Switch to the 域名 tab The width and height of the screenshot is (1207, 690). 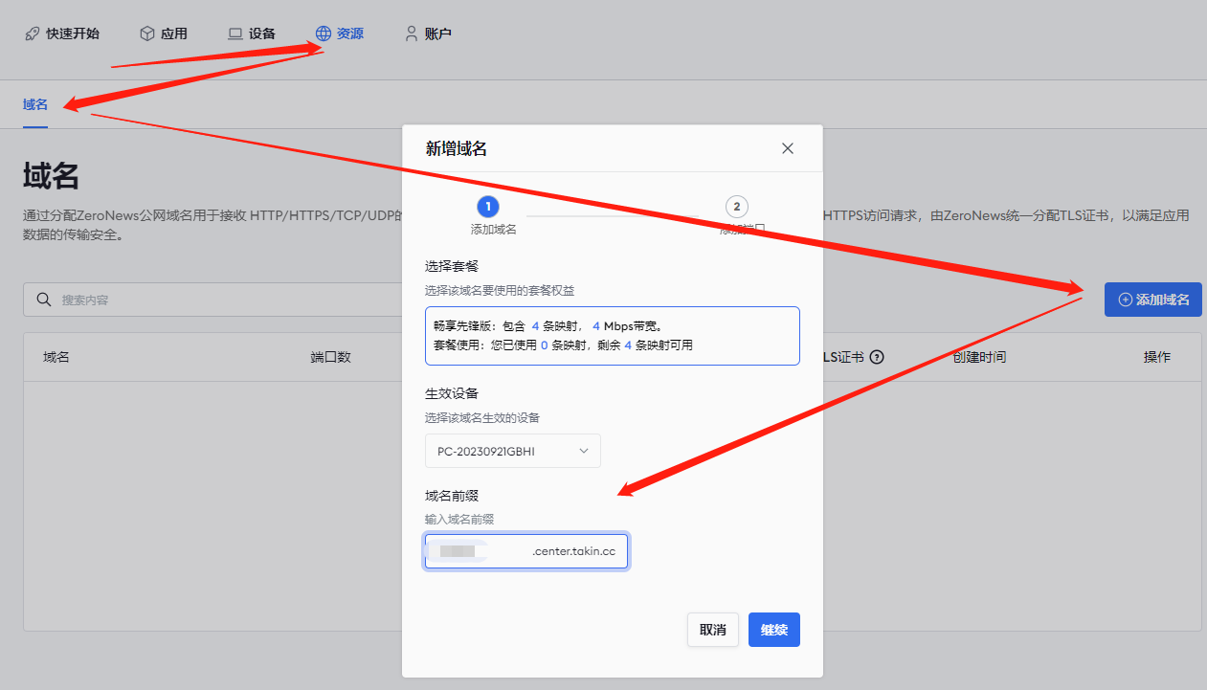[35, 104]
